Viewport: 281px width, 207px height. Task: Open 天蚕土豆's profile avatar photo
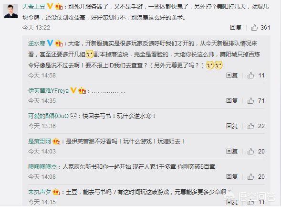(x=11, y=11)
